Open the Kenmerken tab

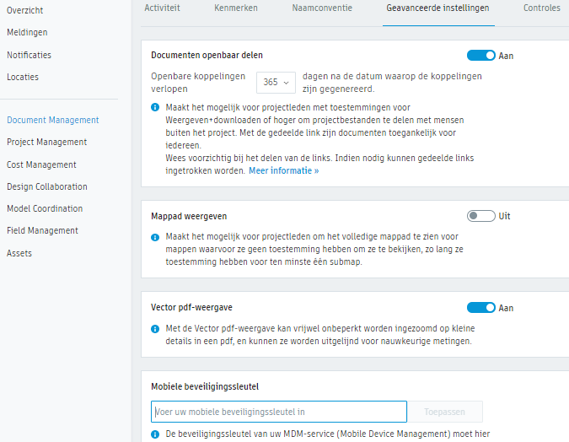[235, 8]
